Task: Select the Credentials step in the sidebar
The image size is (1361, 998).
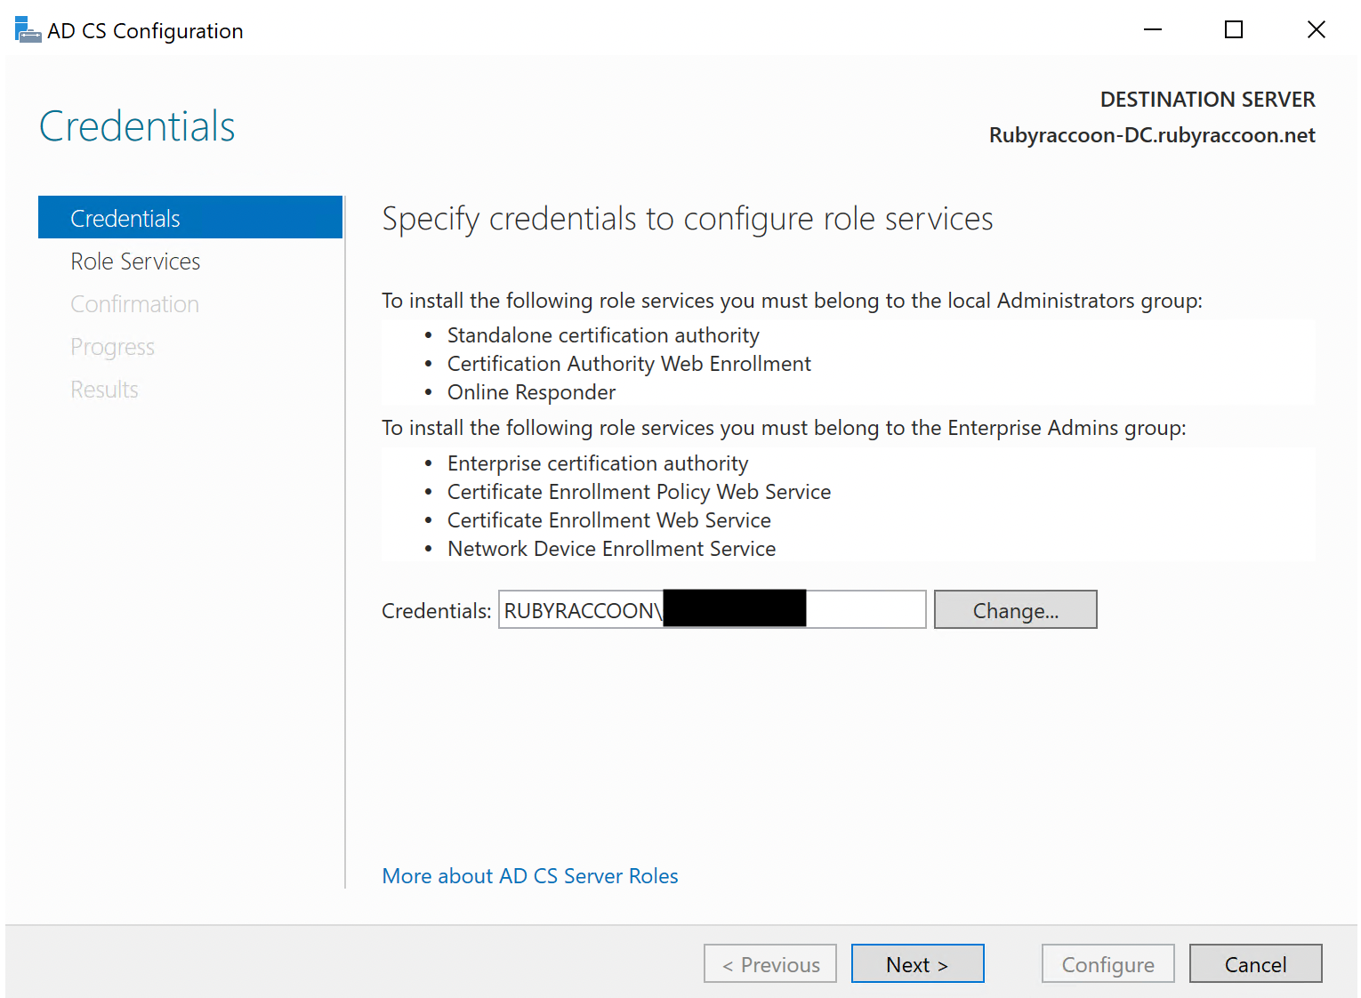Action: tap(125, 217)
